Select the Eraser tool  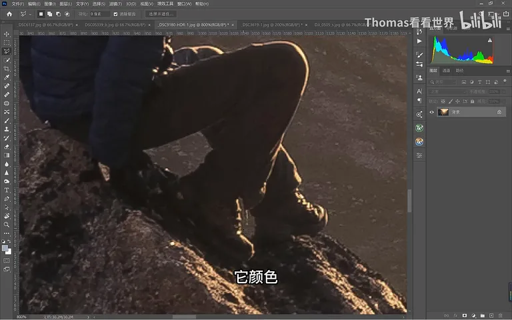coord(7,147)
